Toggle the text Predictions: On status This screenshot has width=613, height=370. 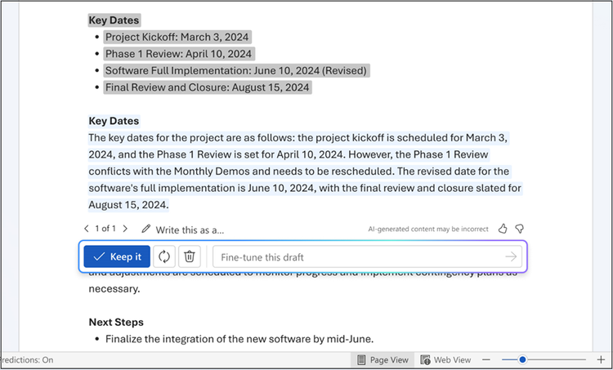(27, 360)
